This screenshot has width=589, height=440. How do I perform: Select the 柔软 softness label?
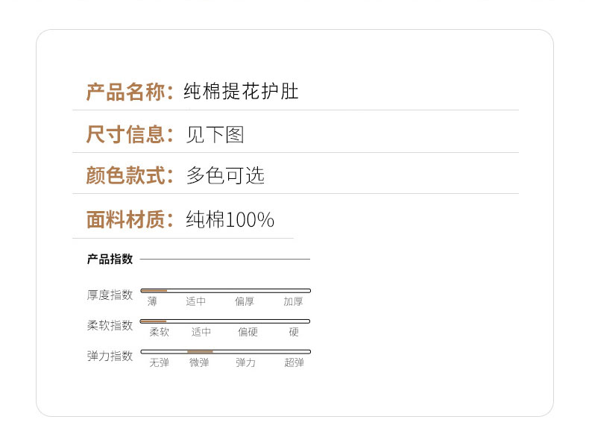[x=160, y=332]
